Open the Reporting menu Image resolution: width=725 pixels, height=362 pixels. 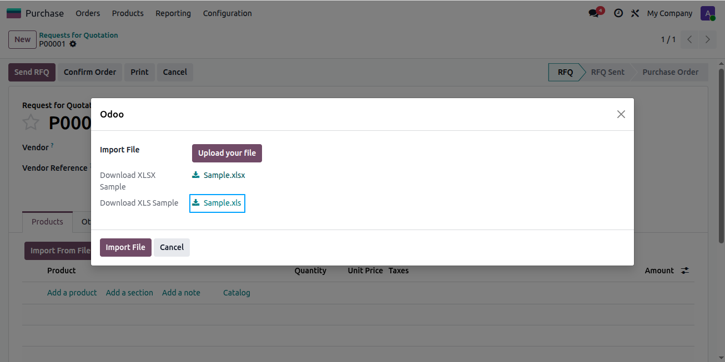(x=173, y=13)
